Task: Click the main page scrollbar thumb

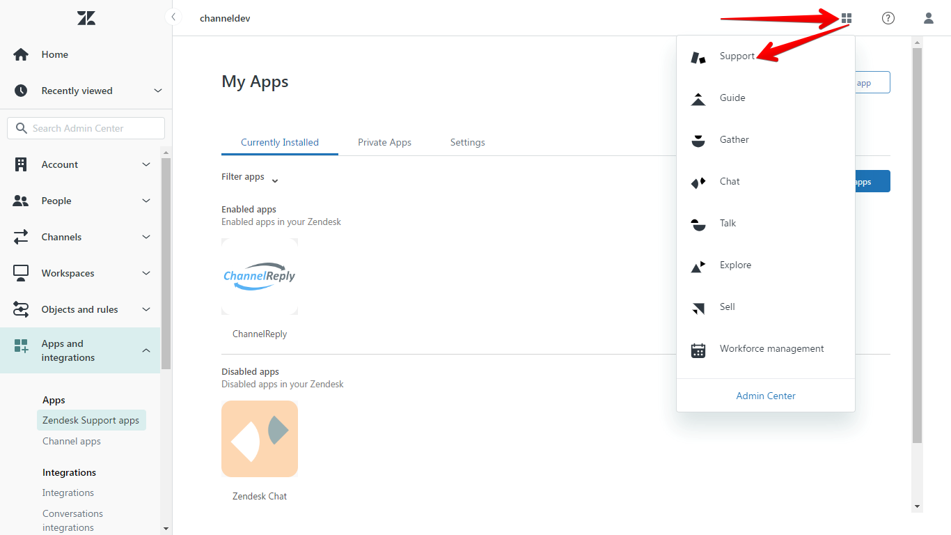Action: (917, 245)
